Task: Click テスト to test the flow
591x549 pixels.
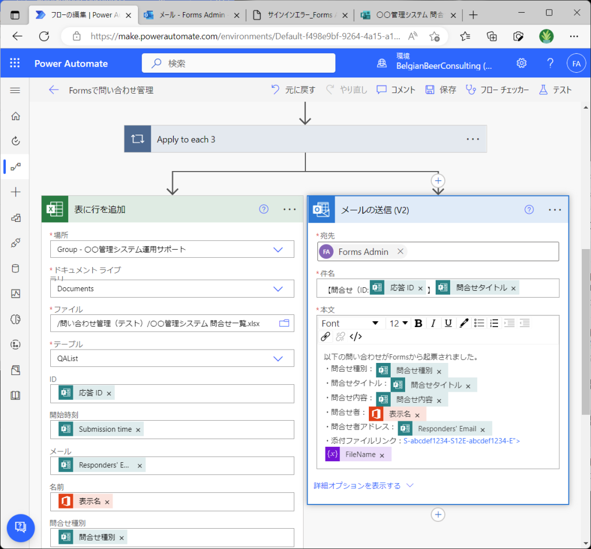Action: pyautogui.click(x=555, y=90)
